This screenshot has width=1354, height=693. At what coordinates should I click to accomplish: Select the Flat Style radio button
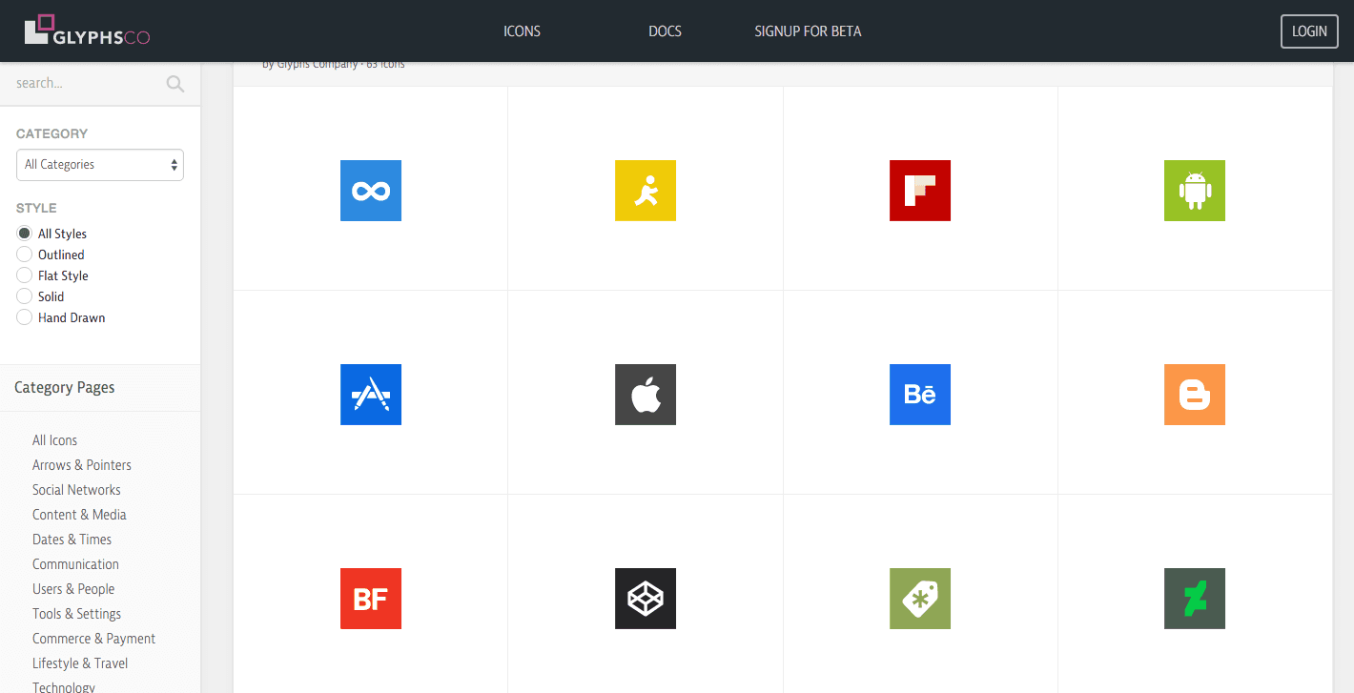tap(25, 275)
